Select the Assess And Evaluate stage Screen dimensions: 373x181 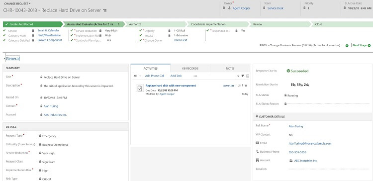(93, 24)
